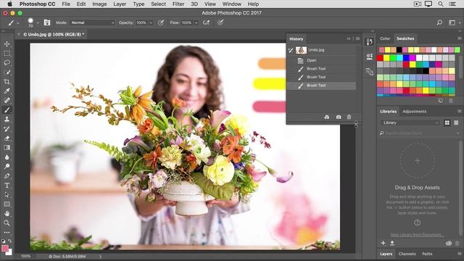The image size is (464, 261).
Task: Select the Zoom tool
Action: [x=7, y=223]
